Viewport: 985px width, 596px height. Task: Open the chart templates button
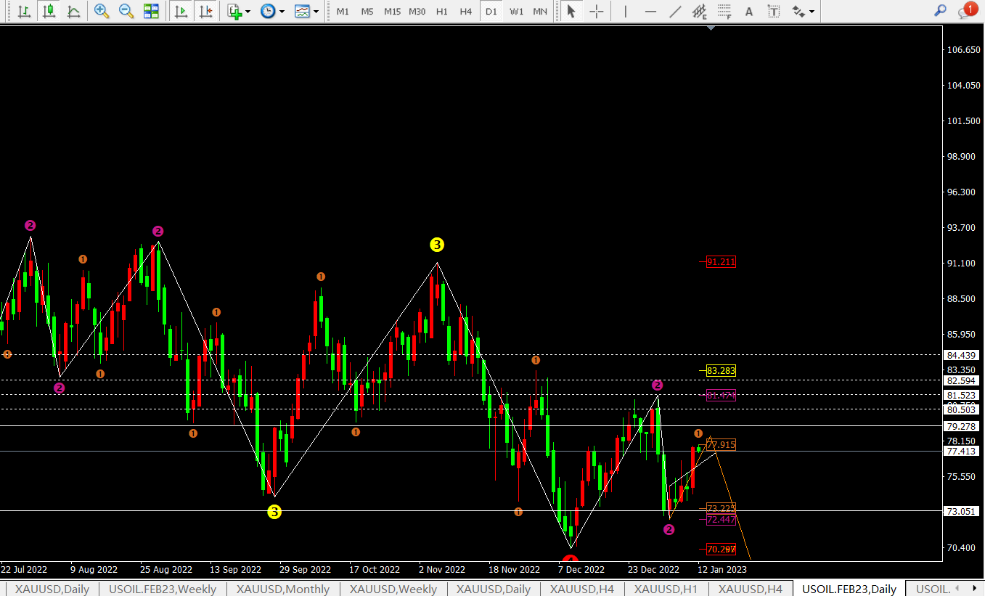pyautogui.click(x=302, y=11)
